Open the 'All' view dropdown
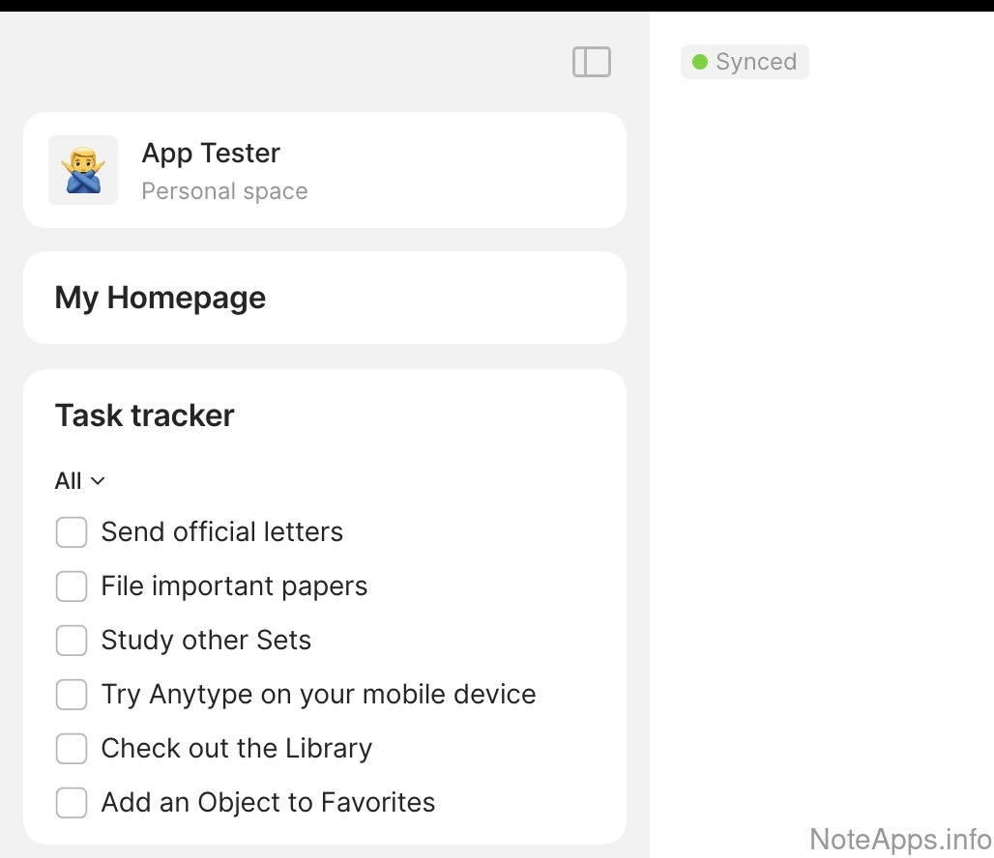 (80, 480)
